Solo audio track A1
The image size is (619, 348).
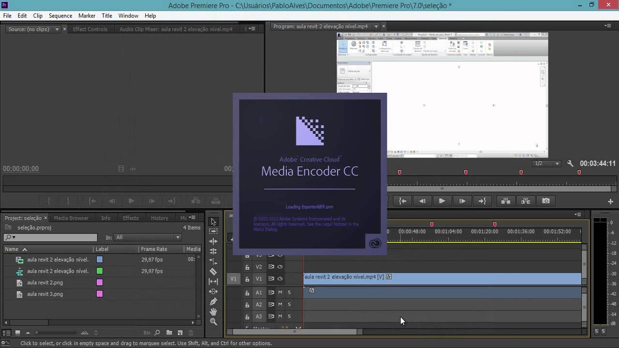pos(289,292)
